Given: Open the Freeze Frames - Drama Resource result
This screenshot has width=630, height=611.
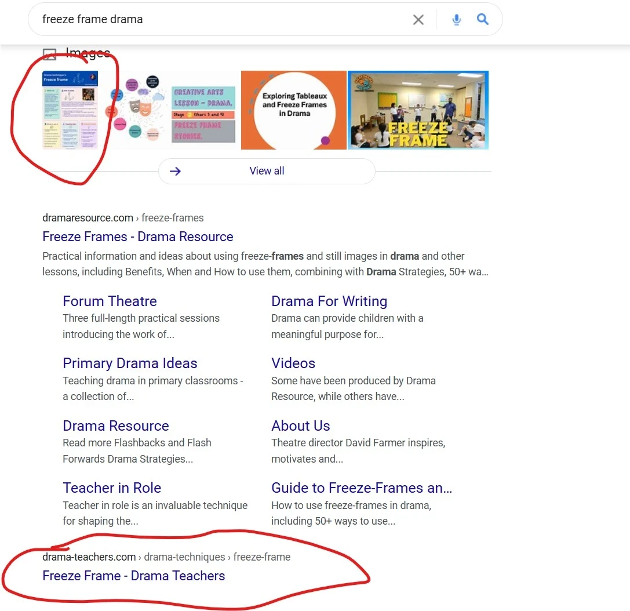Looking at the screenshot, I should click(137, 237).
